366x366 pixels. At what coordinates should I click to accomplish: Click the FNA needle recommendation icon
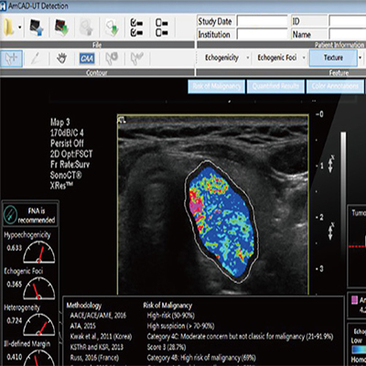click(x=10, y=214)
